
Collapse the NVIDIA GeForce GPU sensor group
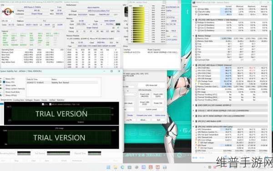click(193, 127)
